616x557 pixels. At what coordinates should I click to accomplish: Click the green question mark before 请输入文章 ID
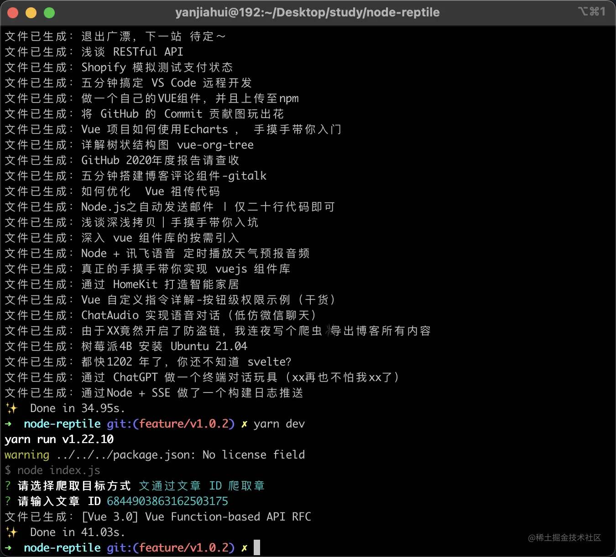click(8, 501)
